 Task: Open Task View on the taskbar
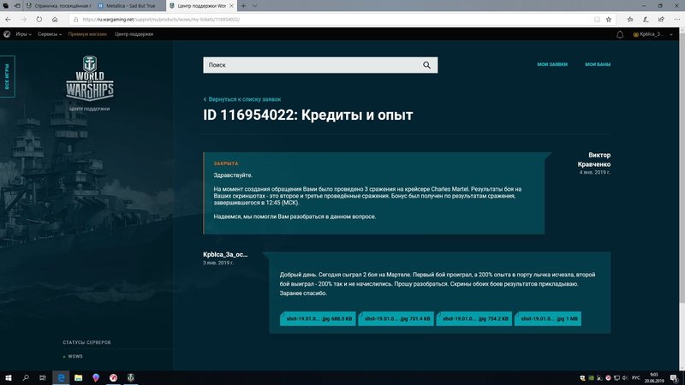coord(42,377)
